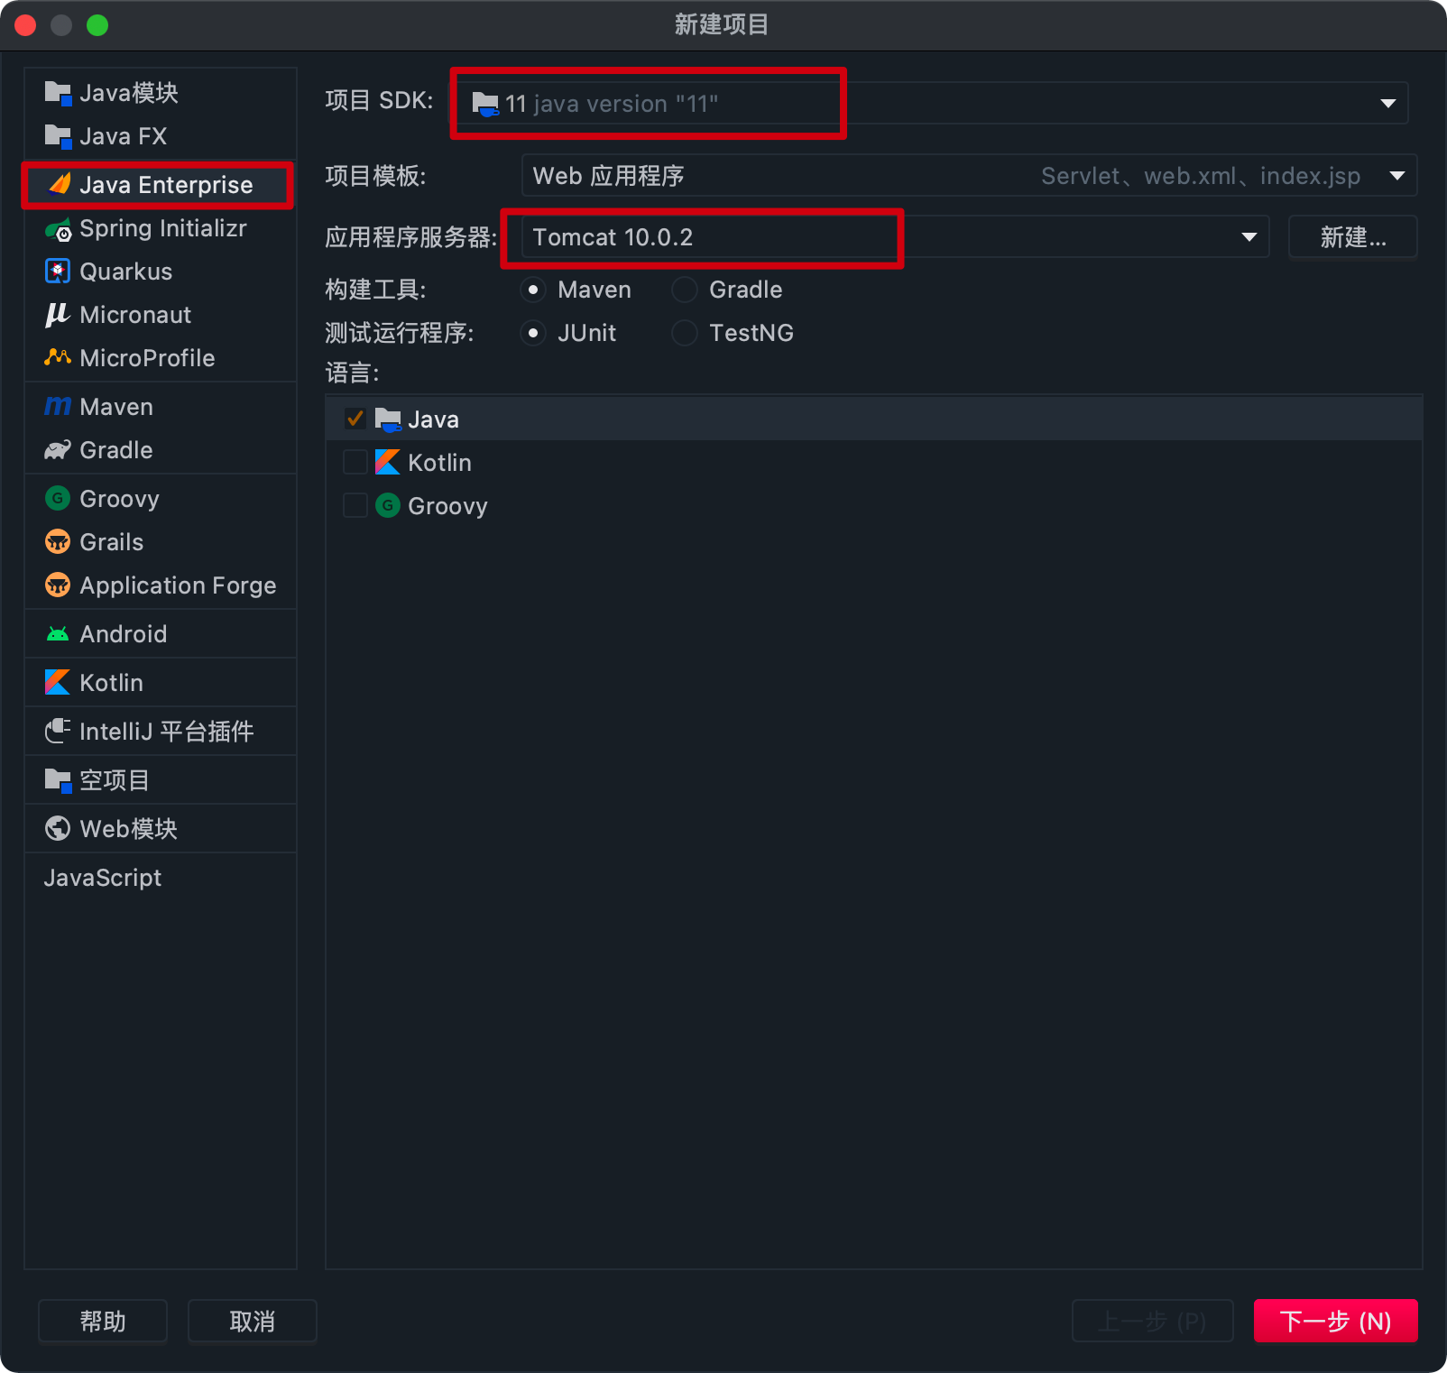Click the Micronaut mu icon
1447x1373 pixels.
[58, 315]
